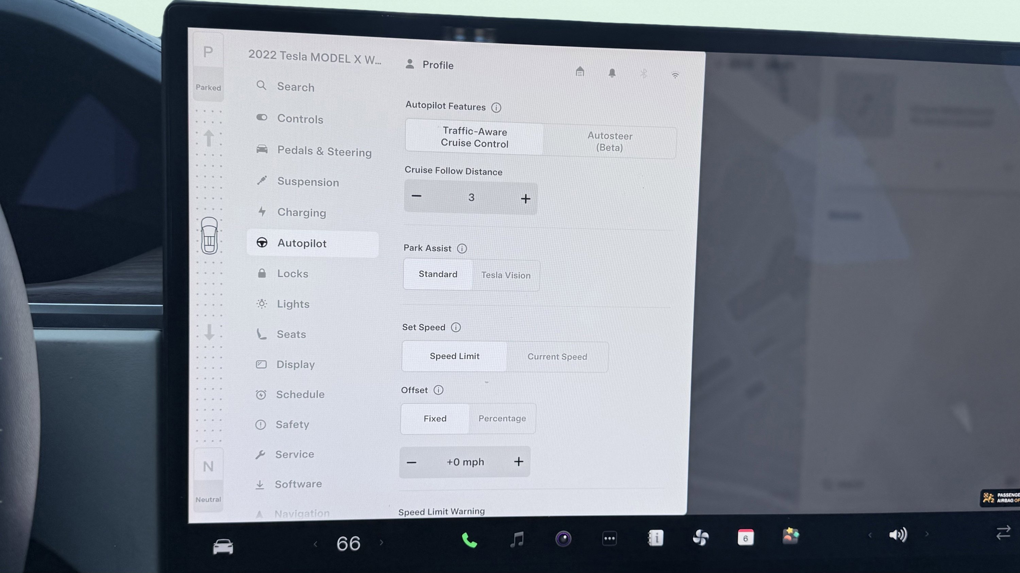Show Offset info
1020x573 pixels.
tap(438, 390)
